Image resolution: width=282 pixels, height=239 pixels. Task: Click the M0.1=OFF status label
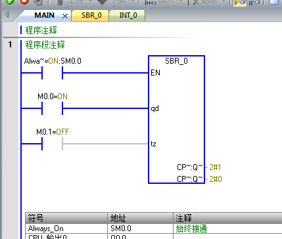53,132
